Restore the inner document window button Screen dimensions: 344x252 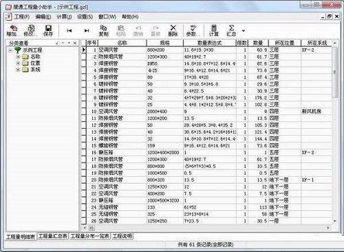(330, 17)
